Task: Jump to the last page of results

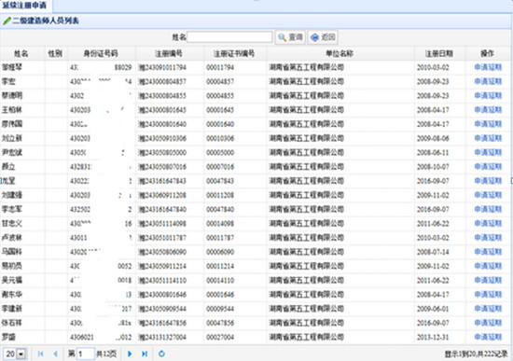Action: (145, 354)
